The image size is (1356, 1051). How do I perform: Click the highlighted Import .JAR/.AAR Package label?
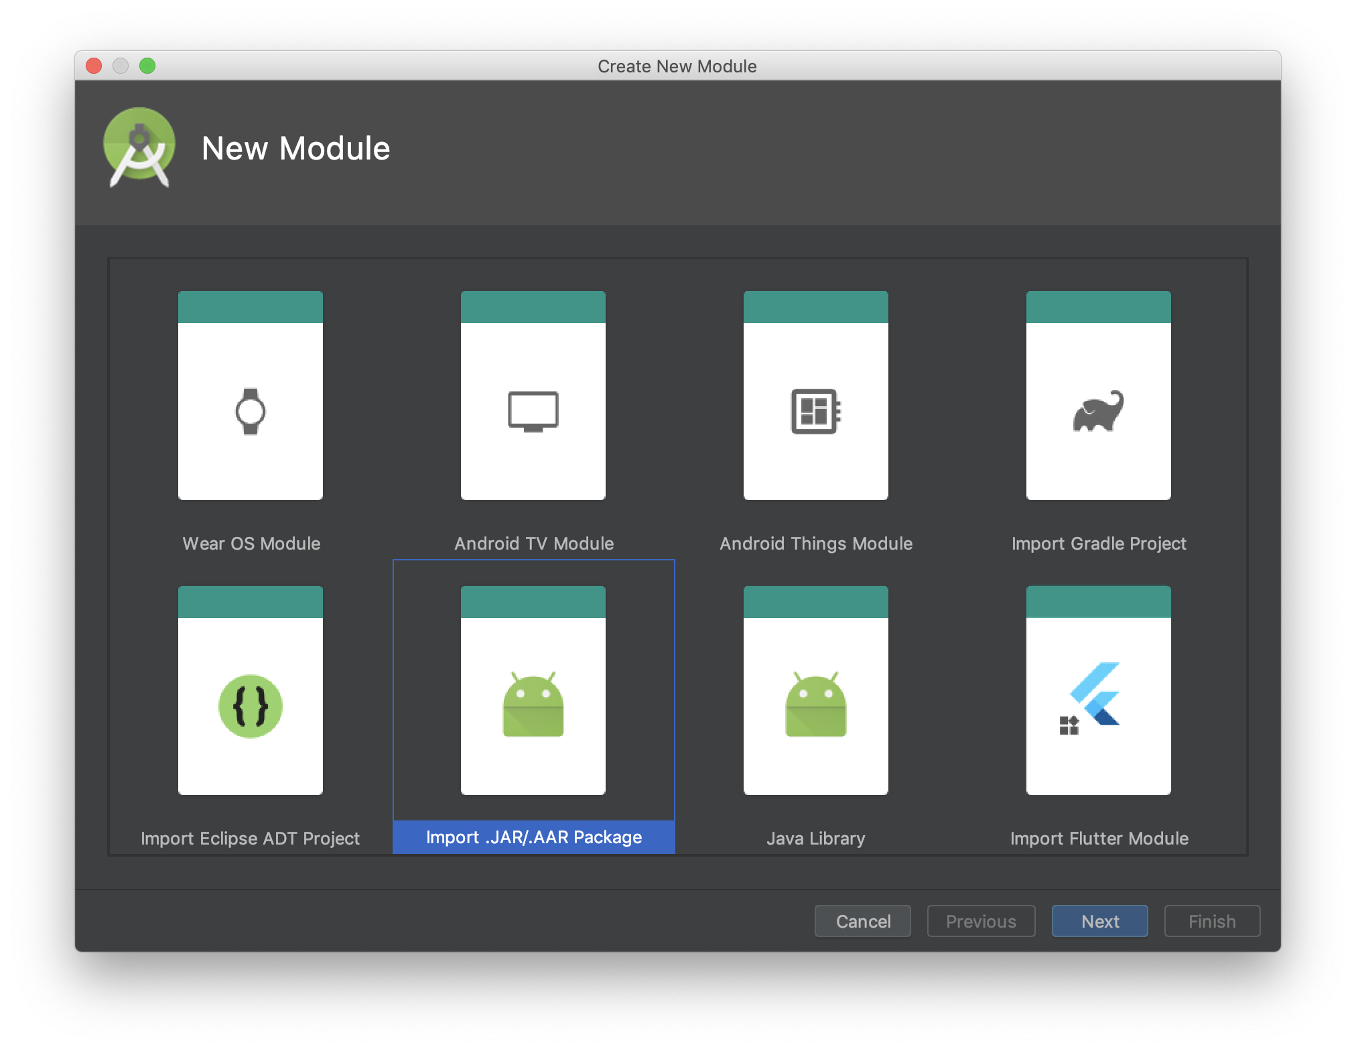tap(534, 837)
